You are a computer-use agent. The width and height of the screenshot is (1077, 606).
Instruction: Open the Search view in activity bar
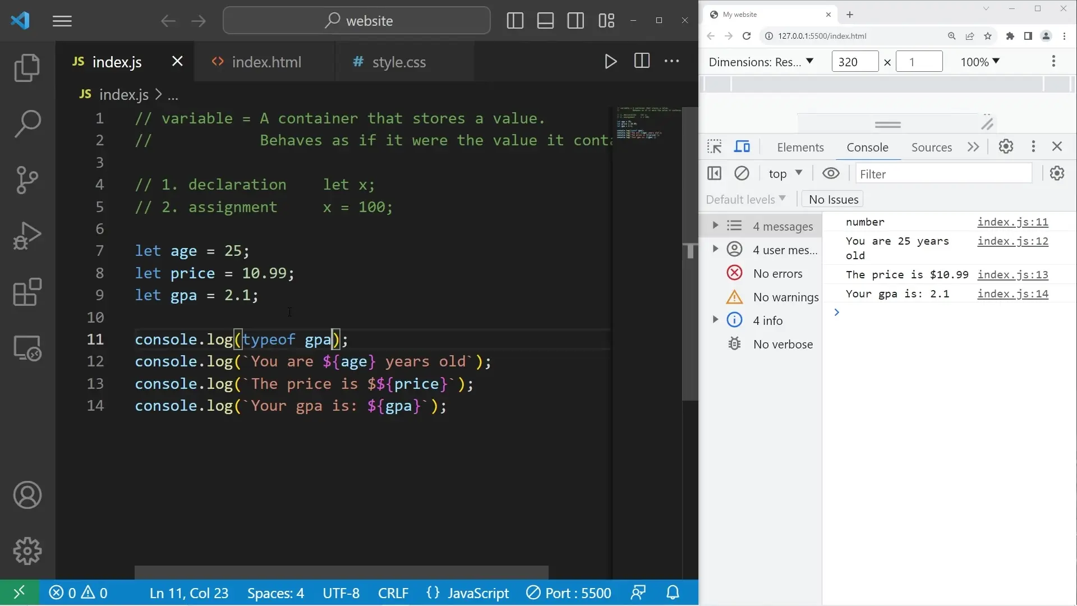tap(27, 123)
